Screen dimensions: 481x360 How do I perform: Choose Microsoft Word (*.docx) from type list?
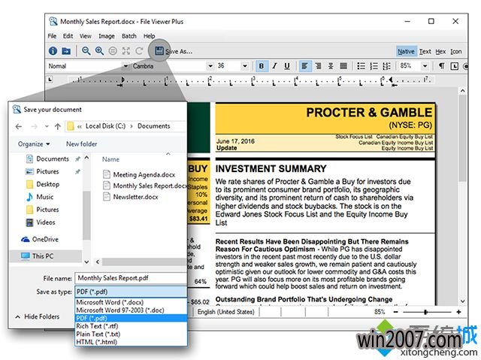point(131,302)
